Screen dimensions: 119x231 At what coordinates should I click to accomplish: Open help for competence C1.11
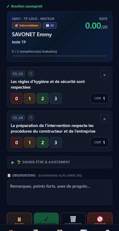[x=31, y=74]
